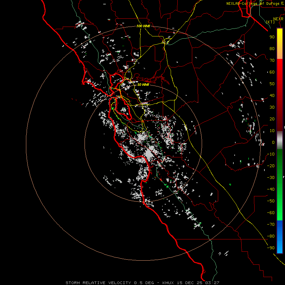Click the -10 value on velocity scale
This screenshot has width=285, height=285.
271,154
